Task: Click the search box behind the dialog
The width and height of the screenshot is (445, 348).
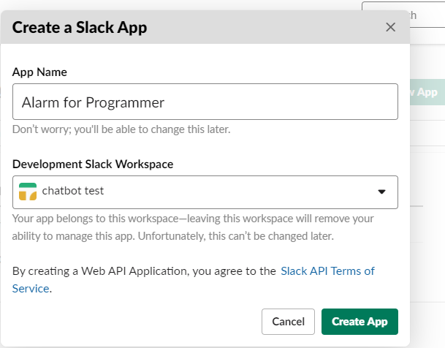Action: tap(427, 15)
